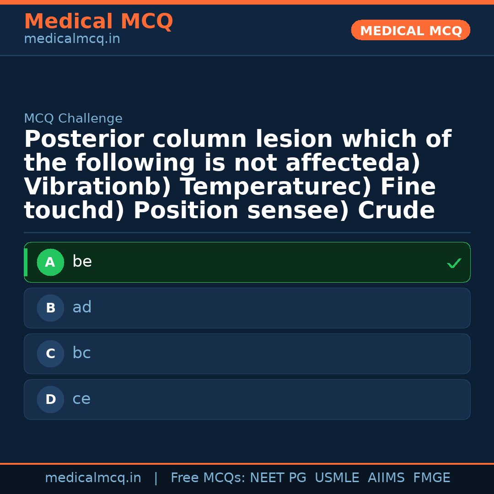The height and width of the screenshot is (494, 494).
Task: Click the orange divider bar above the footer
Action: pyautogui.click(x=247, y=463)
